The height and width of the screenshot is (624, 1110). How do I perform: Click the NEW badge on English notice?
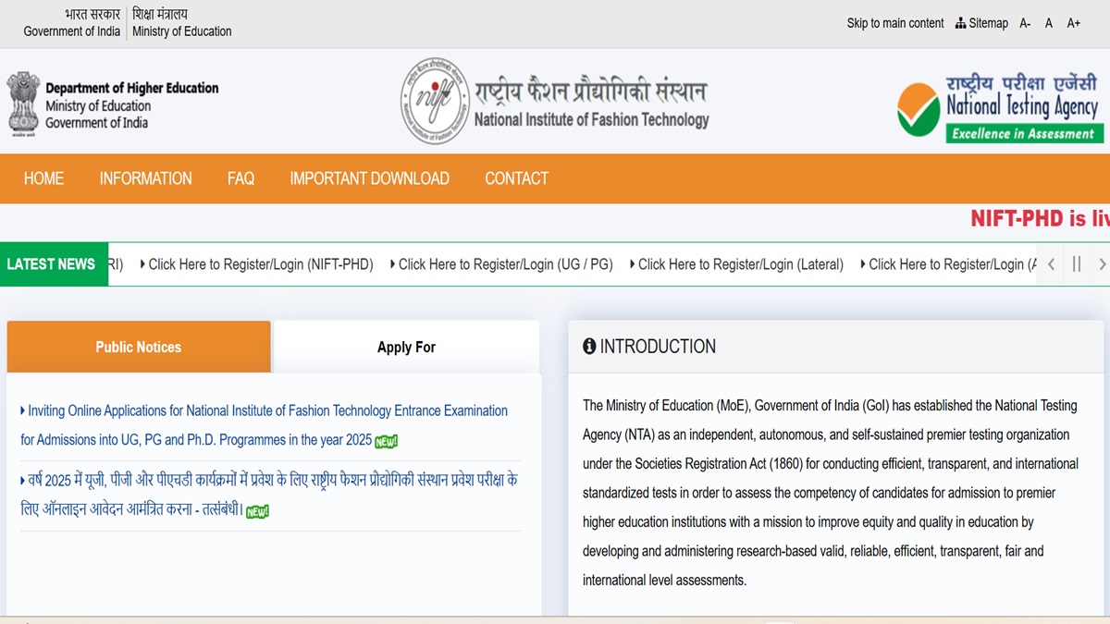(387, 441)
